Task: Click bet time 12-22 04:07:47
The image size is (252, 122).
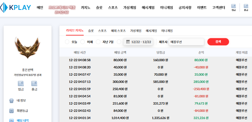Action: [80, 74]
